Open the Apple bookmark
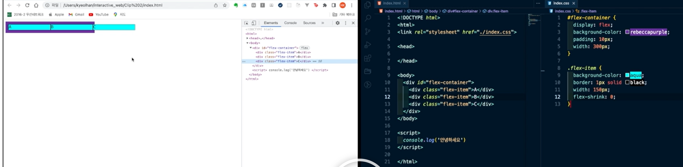The width and height of the screenshot is (683, 167). point(56,14)
